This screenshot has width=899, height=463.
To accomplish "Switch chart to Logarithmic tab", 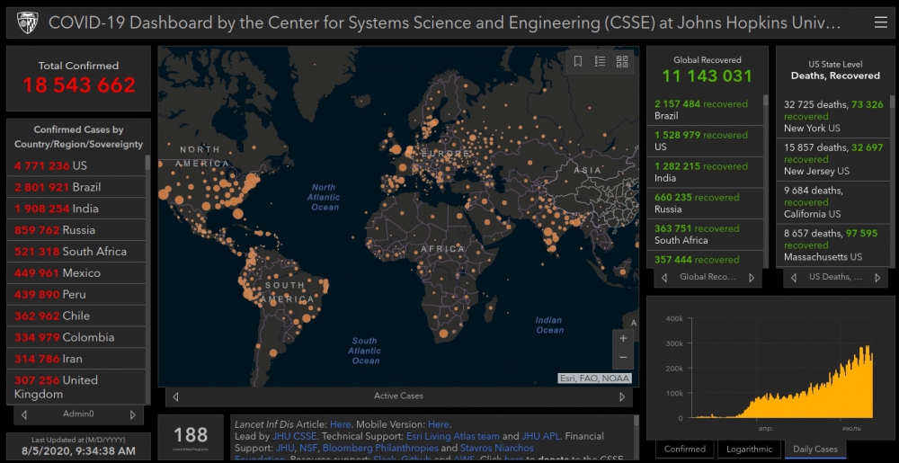I will click(x=749, y=449).
